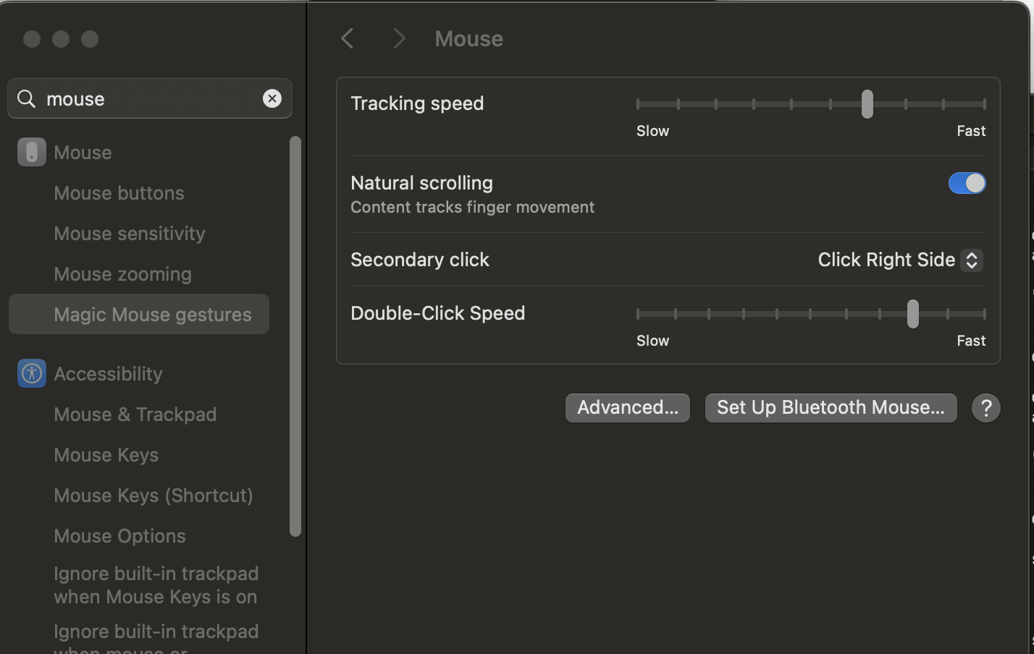
Task: Toggle the Natural scrolling switch
Action: click(967, 184)
